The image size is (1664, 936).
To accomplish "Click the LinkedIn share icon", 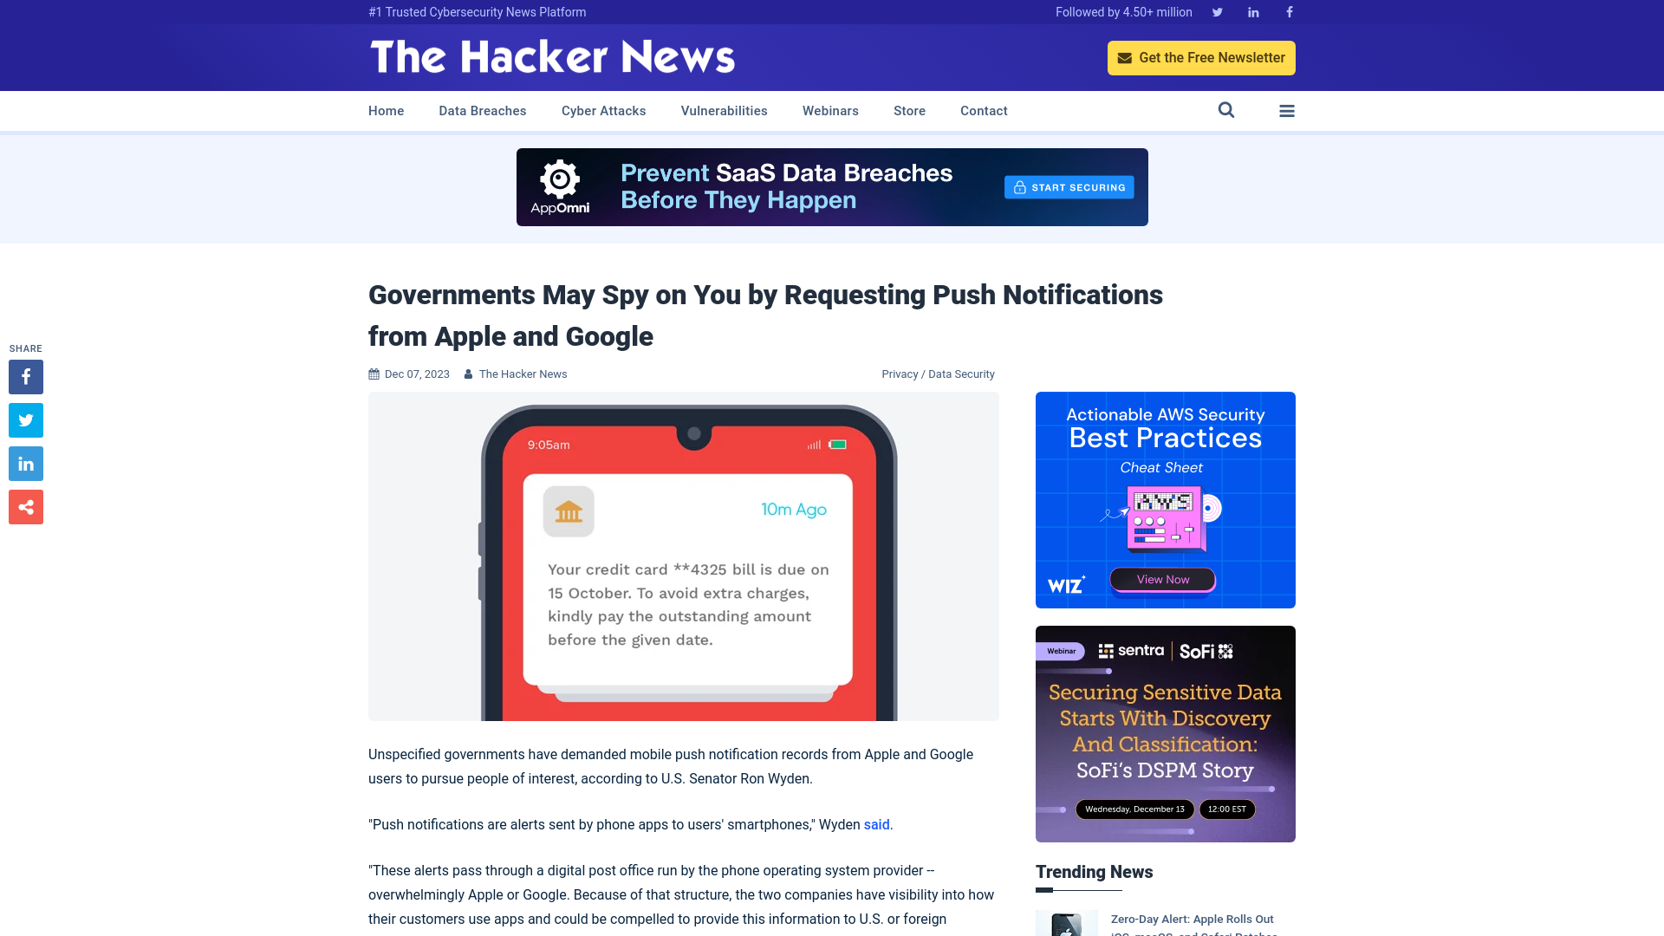I will pos(25,464).
